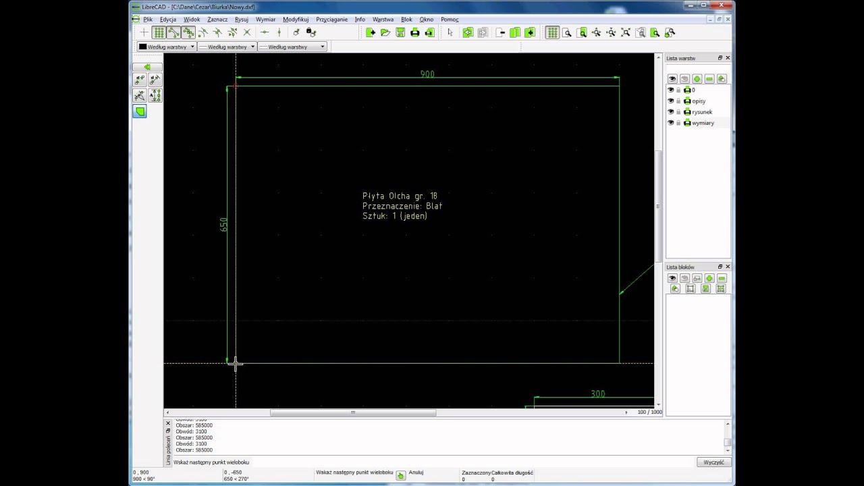Save the current drawing

click(400, 32)
